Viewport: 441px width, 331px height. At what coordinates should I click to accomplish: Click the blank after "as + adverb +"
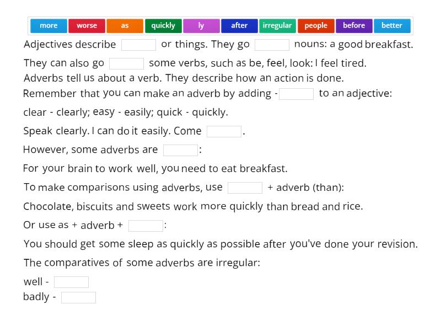146,225
